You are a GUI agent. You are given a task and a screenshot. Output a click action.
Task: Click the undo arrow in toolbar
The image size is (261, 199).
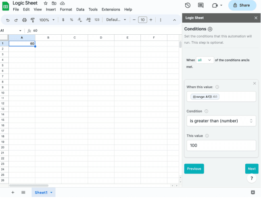click(8, 20)
